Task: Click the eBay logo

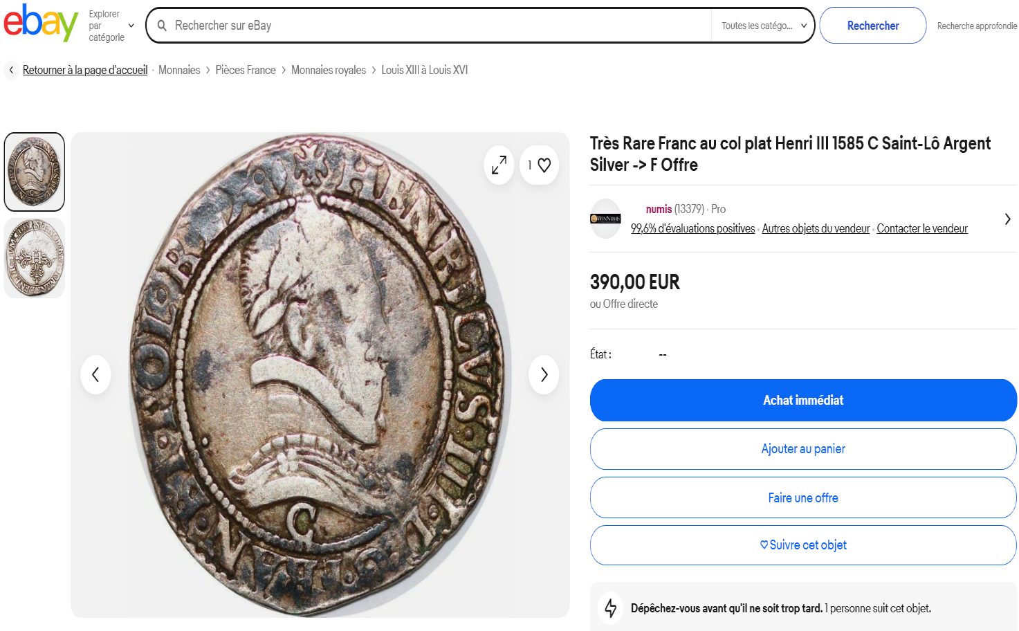Action: [x=41, y=24]
